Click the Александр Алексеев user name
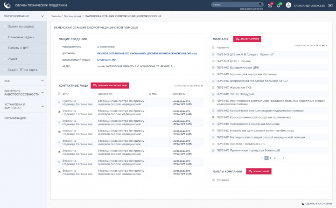Screen dimensions: 336x208 tap(309, 6)
